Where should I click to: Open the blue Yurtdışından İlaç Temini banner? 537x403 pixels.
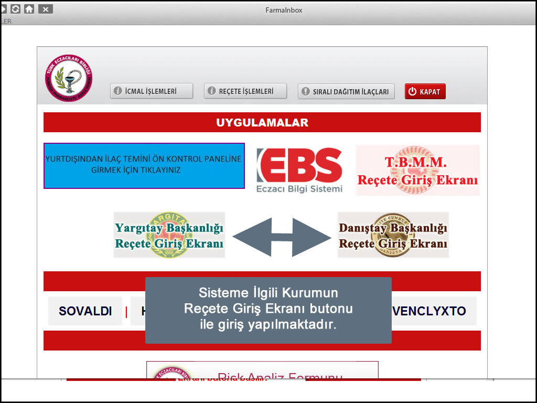coord(144,166)
